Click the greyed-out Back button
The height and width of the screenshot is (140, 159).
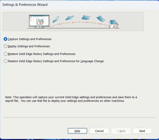pyautogui.click(x=121, y=131)
